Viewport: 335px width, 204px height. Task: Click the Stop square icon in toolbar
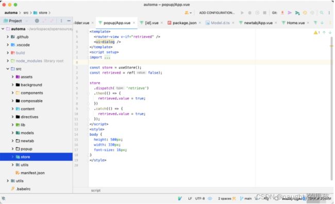[265, 13]
